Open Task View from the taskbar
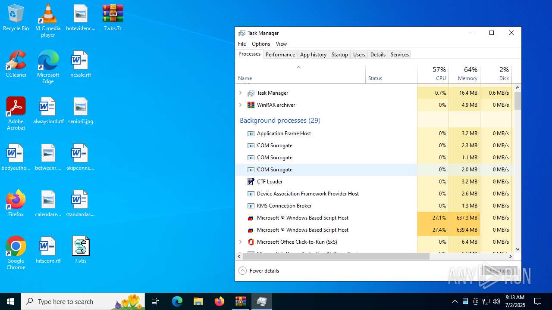This screenshot has width=552, height=310. tap(155, 301)
